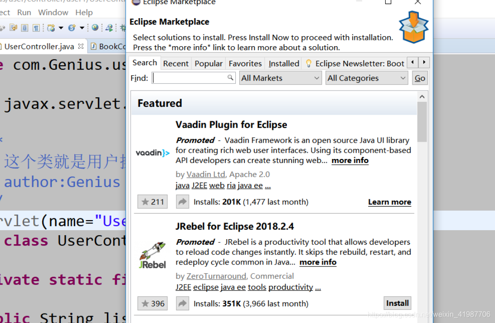Image resolution: width=495 pixels, height=323 pixels.
Task: Click the blue S new servlet icon
Action: 72,28
